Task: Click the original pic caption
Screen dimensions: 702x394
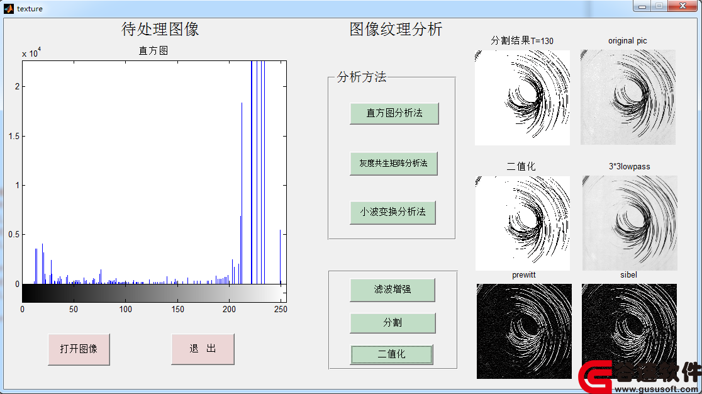Action: (627, 41)
